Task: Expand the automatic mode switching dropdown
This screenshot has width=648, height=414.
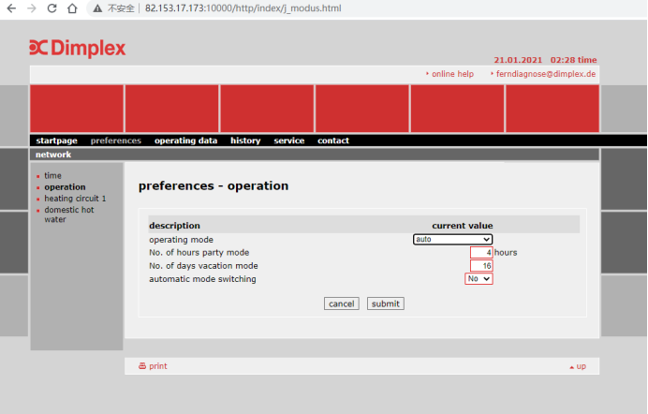Action: coord(479,278)
